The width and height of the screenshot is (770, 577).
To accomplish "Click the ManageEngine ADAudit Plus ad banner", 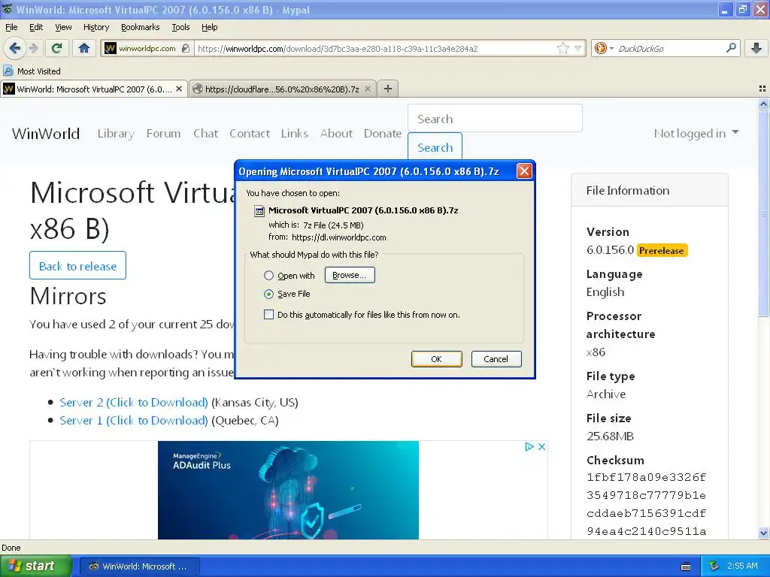I will 288,490.
